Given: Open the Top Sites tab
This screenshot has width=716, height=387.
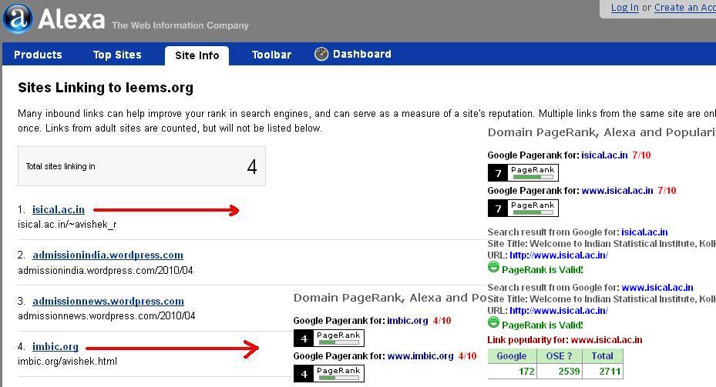Looking at the screenshot, I should [x=117, y=55].
